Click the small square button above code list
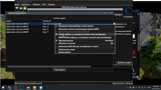Image resolution: width=161 pixels, height=90 pixels. (x=8, y=17)
